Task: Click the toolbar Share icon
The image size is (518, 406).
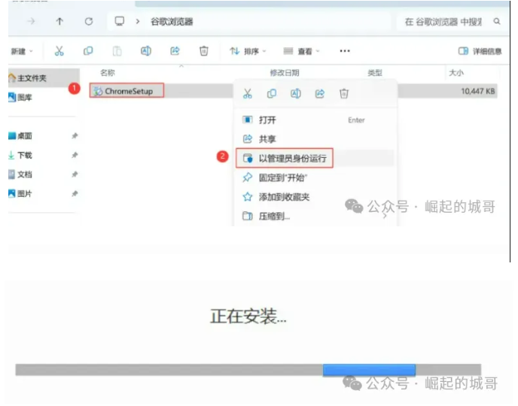Action: (175, 51)
